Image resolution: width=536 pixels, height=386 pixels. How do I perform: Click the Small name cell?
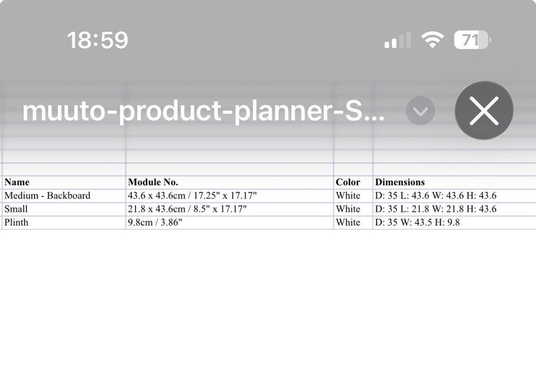[16, 209]
